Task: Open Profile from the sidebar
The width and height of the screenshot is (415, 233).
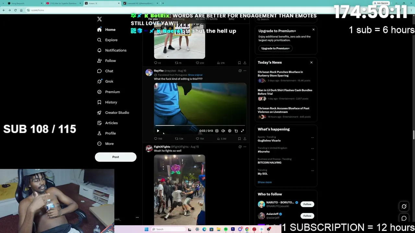Action: pos(106,133)
